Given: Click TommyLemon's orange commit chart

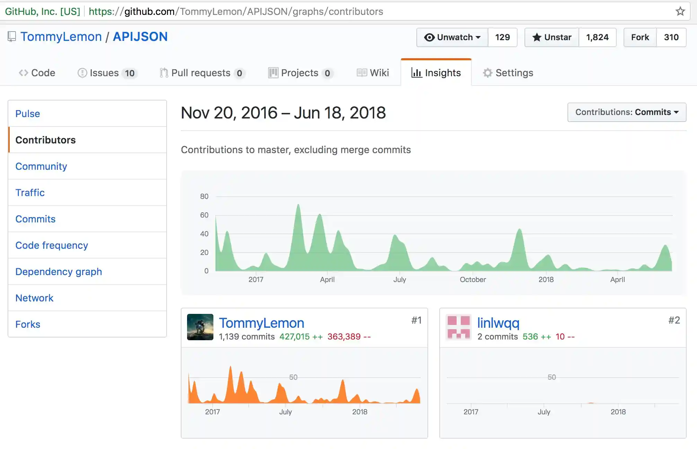Looking at the screenshot, I should (x=304, y=385).
